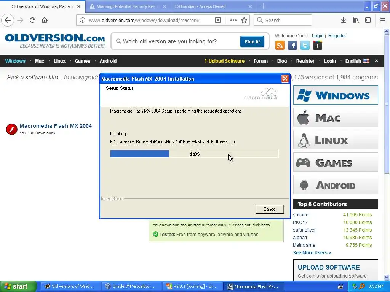Click Login in the black nav bar

330,61
